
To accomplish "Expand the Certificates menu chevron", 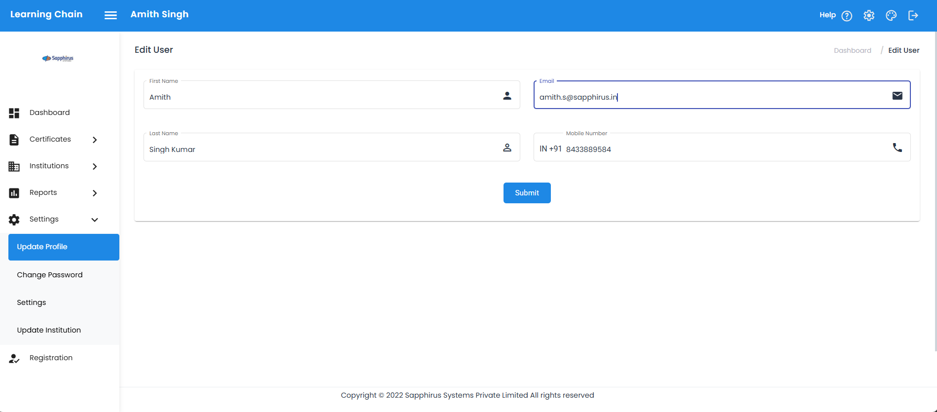I will [95, 140].
